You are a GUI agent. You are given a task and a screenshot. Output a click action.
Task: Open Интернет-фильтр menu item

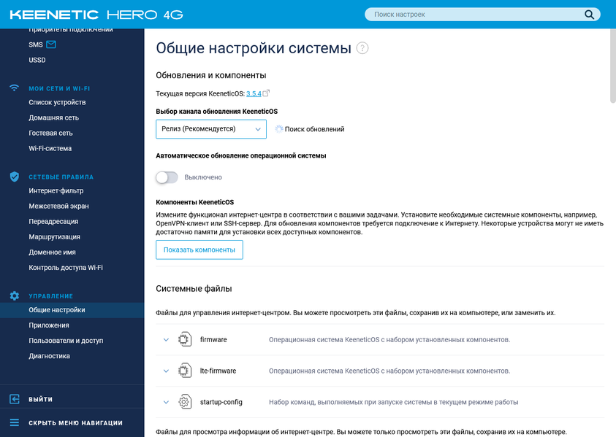point(56,190)
